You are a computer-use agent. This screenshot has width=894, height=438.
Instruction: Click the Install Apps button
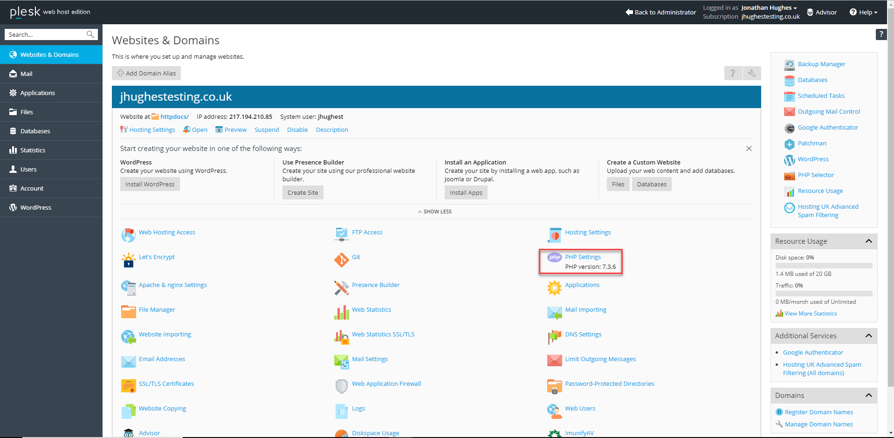coord(466,192)
